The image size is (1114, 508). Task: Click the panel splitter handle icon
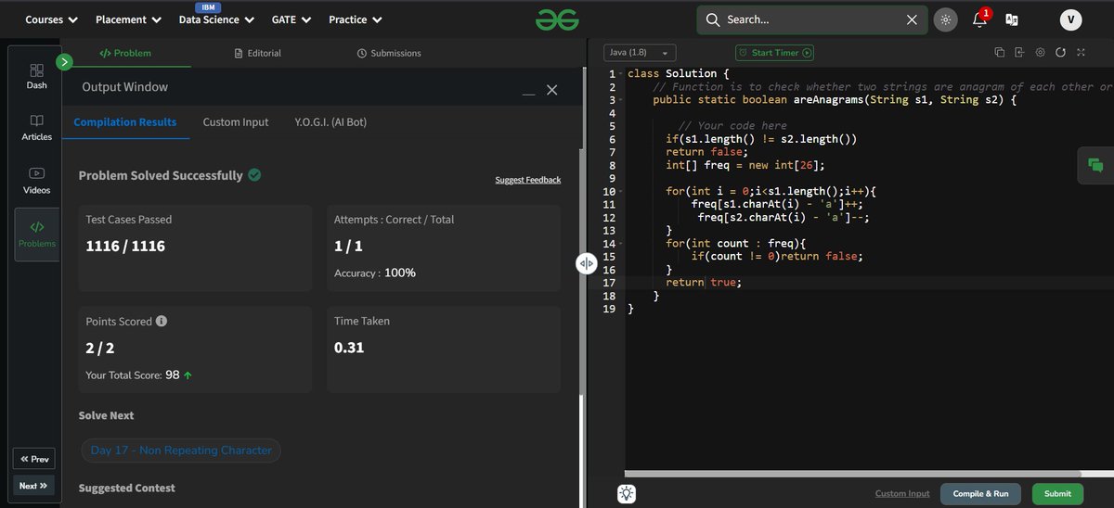click(x=586, y=263)
